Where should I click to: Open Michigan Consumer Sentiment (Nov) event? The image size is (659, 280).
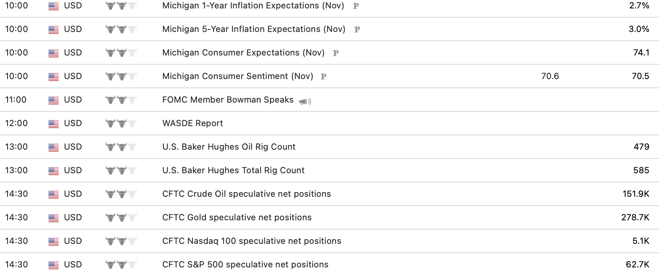237,76
